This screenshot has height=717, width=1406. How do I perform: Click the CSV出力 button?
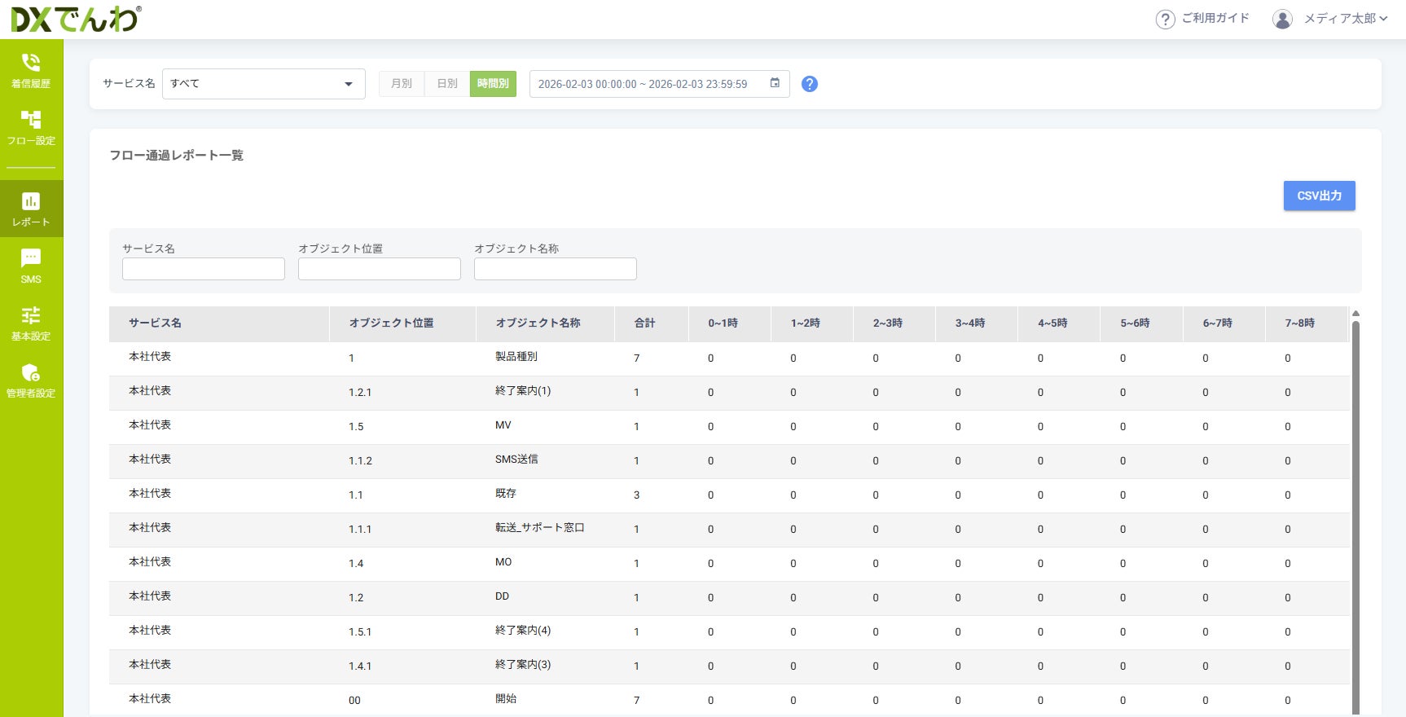coord(1320,196)
